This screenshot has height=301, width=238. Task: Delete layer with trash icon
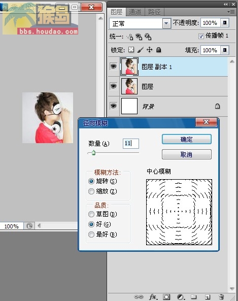tap(221, 297)
